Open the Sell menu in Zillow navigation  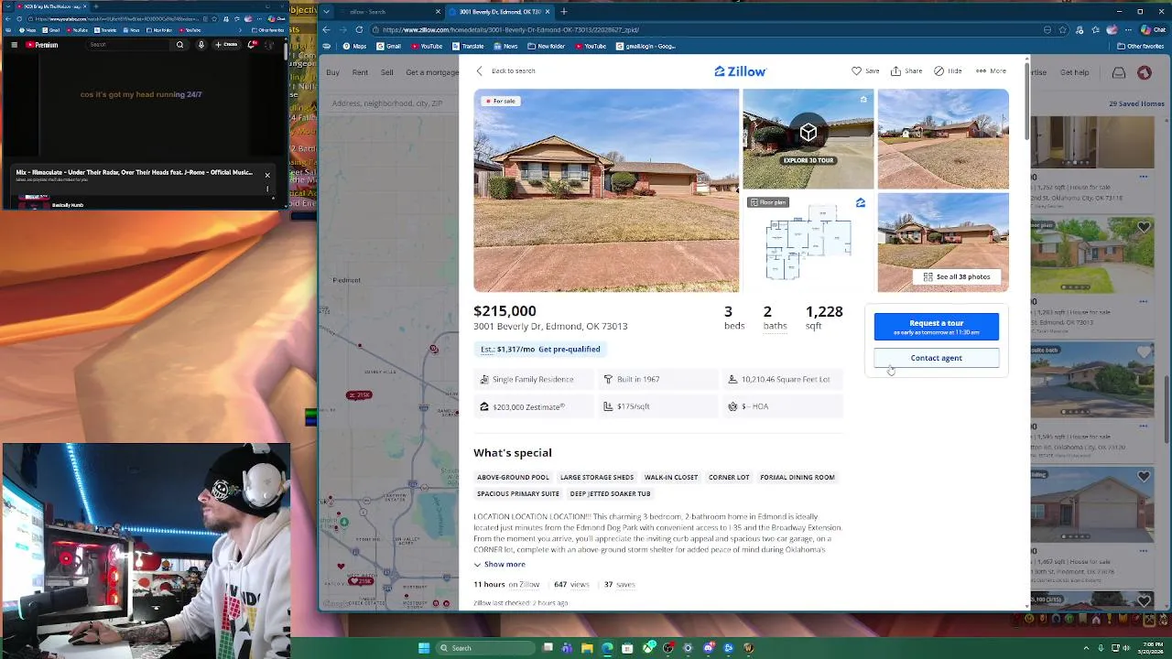pyautogui.click(x=386, y=72)
